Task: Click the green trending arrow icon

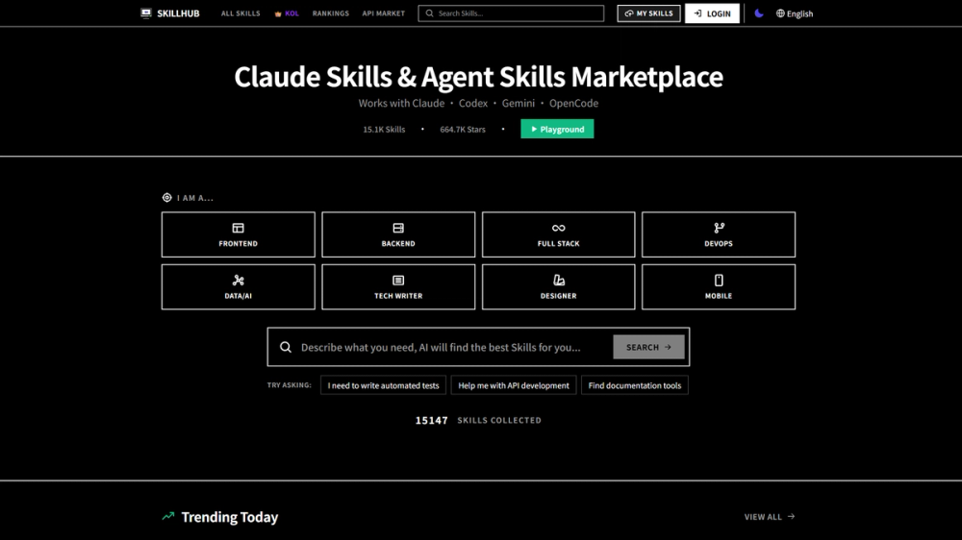Action: [x=168, y=516]
